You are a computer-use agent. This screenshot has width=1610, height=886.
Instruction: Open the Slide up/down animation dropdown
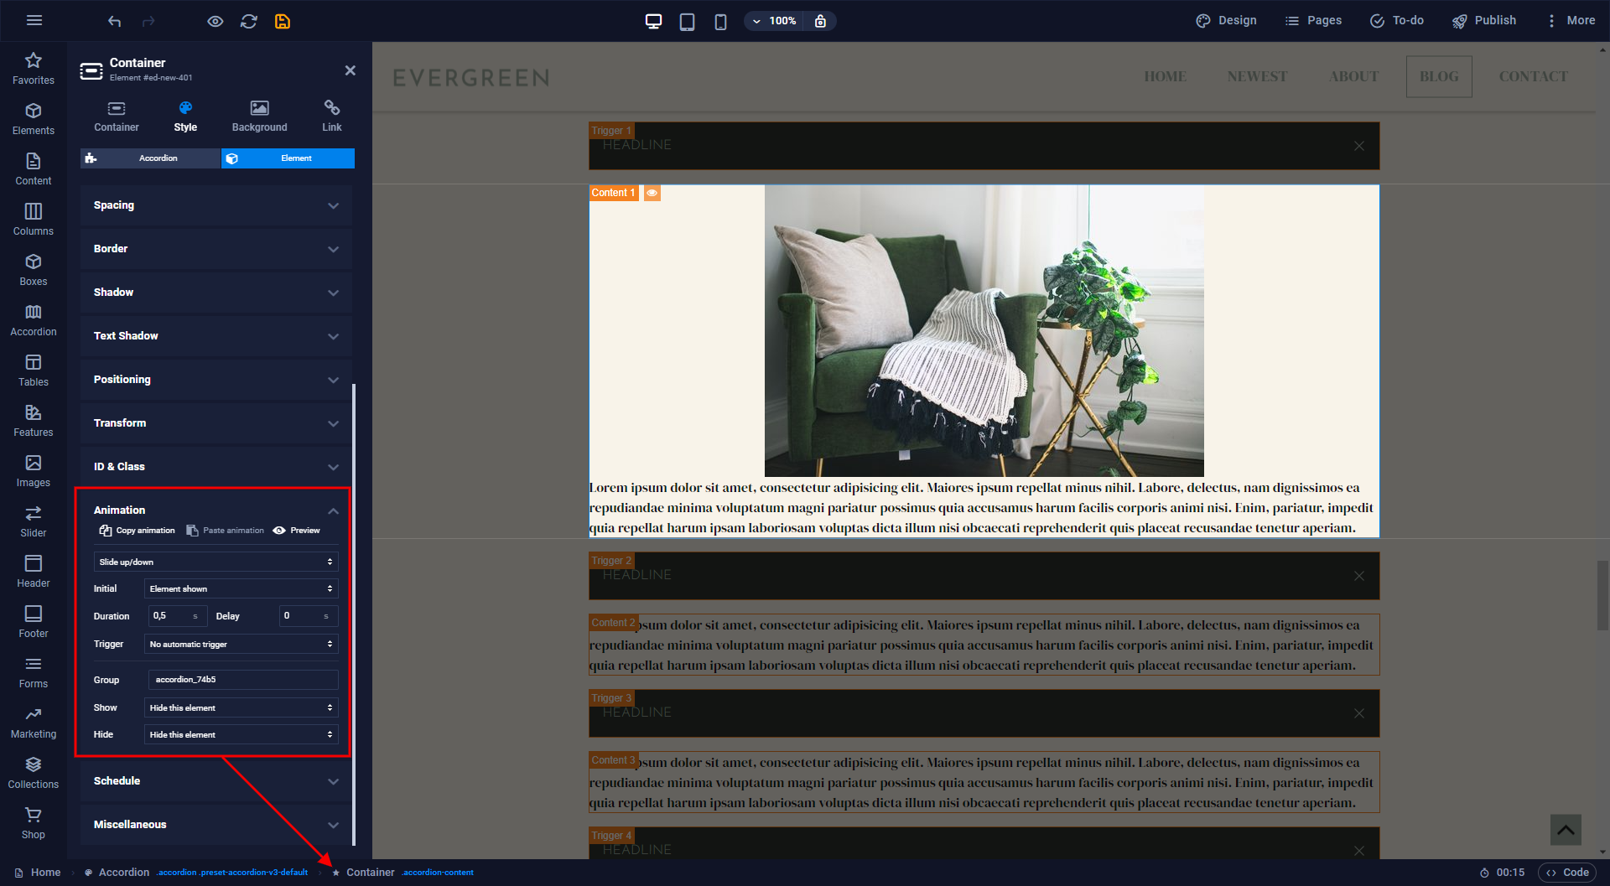pyautogui.click(x=216, y=562)
